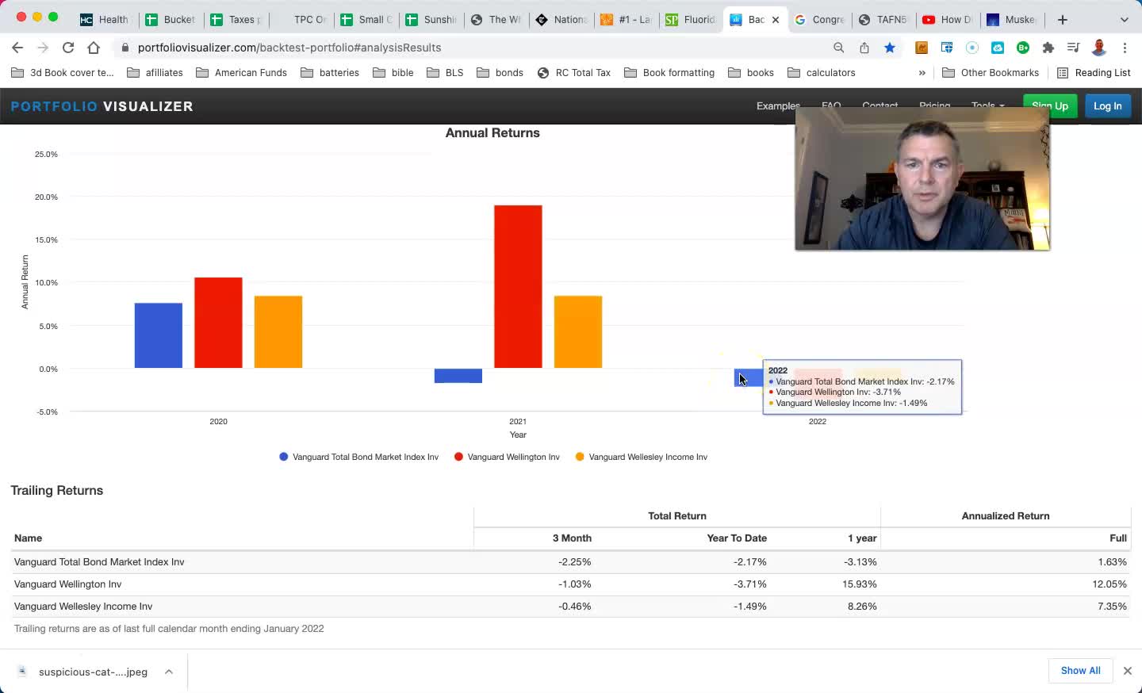Image resolution: width=1142 pixels, height=693 pixels.
Task: Switch to the Bucket tab
Action: pos(171,20)
